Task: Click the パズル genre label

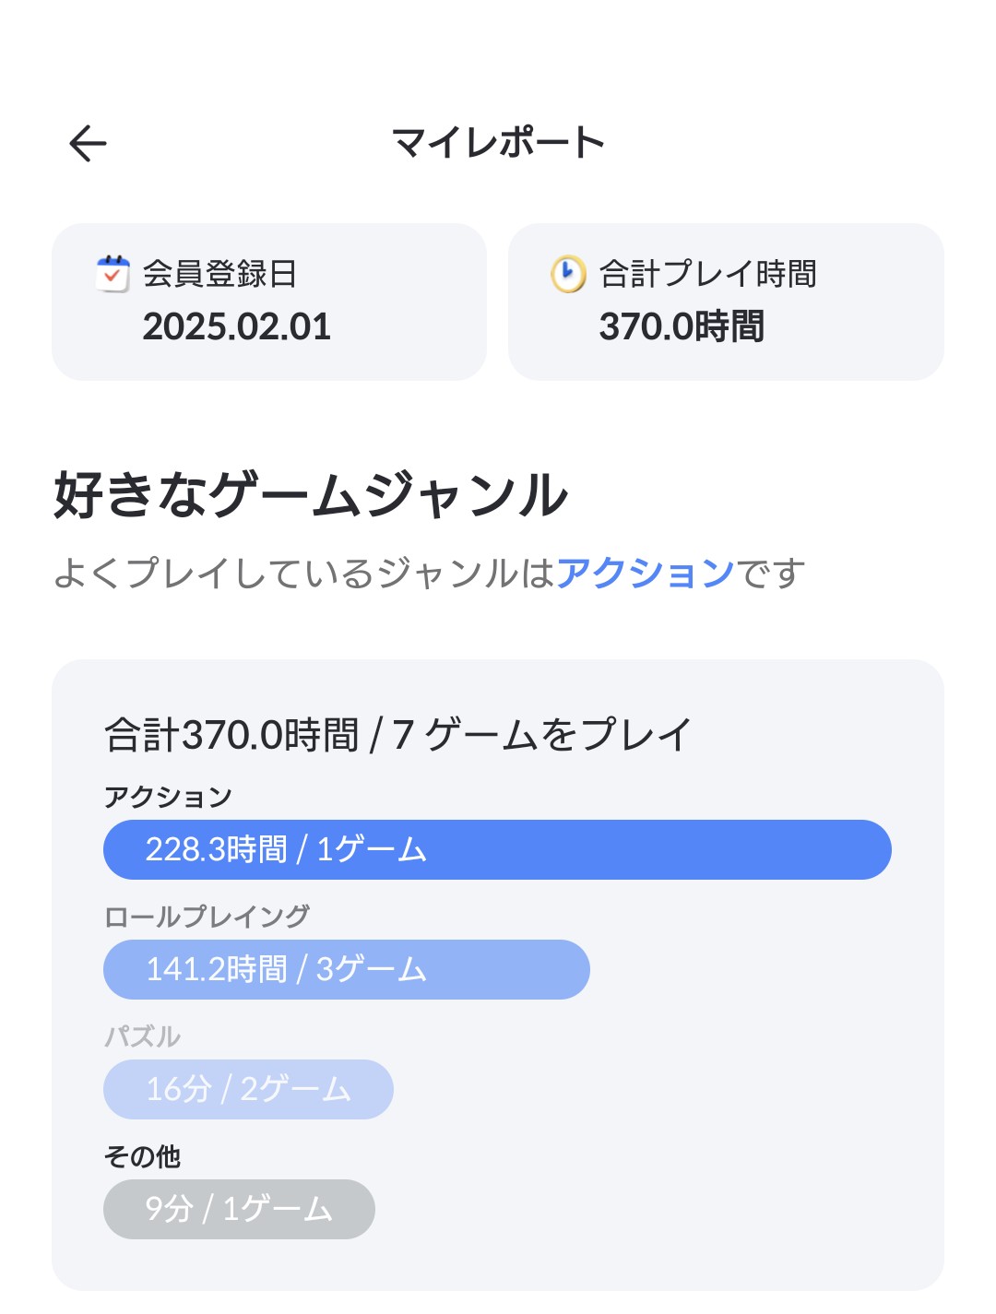Action: [x=142, y=1036]
